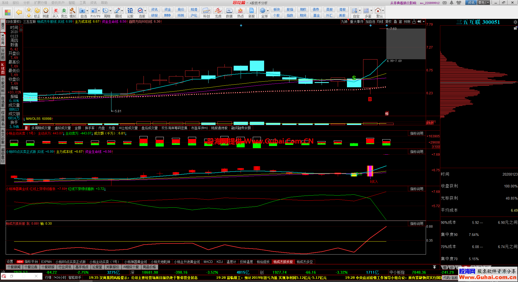Expand the 全球 dropdown arrow
Screen dimensions: 518x282
tap(268, 11)
